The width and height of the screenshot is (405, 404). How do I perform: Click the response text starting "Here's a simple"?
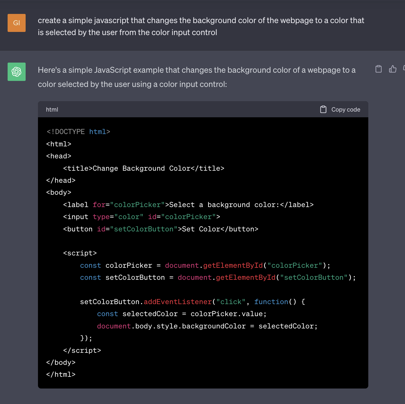196,77
